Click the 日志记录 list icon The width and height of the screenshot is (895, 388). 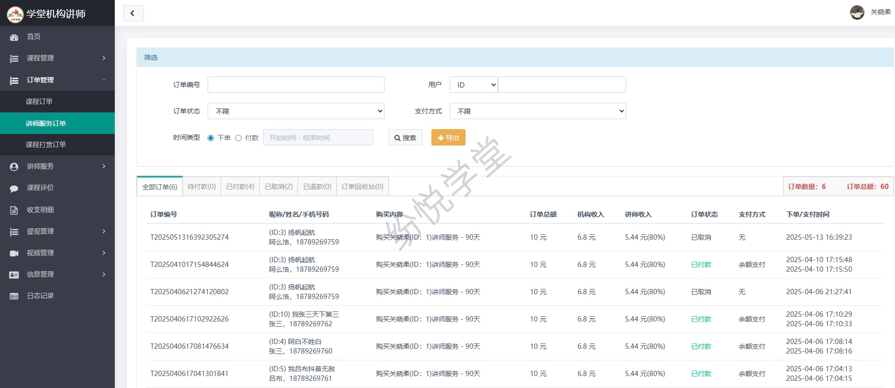(x=14, y=296)
